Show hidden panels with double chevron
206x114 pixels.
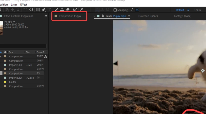pos(46,16)
